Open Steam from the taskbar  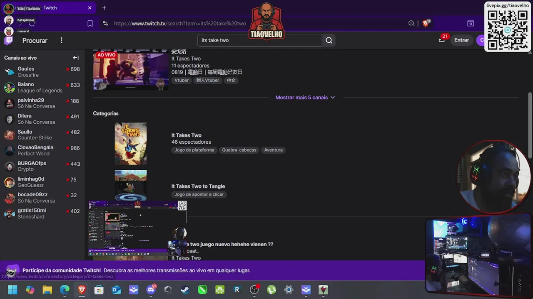[185, 289]
